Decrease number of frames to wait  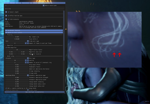(26, 43)
